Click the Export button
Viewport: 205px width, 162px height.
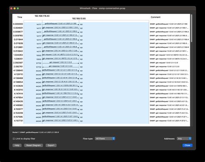51,145
